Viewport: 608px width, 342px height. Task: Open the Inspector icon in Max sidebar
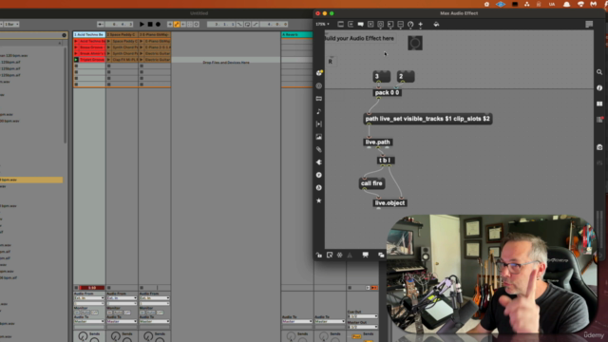point(599,88)
